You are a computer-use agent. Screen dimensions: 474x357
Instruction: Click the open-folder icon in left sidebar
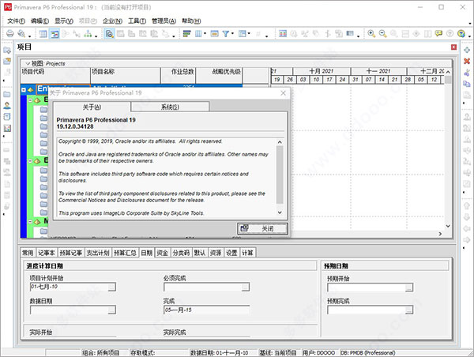pyautogui.click(x=7, y=61)
